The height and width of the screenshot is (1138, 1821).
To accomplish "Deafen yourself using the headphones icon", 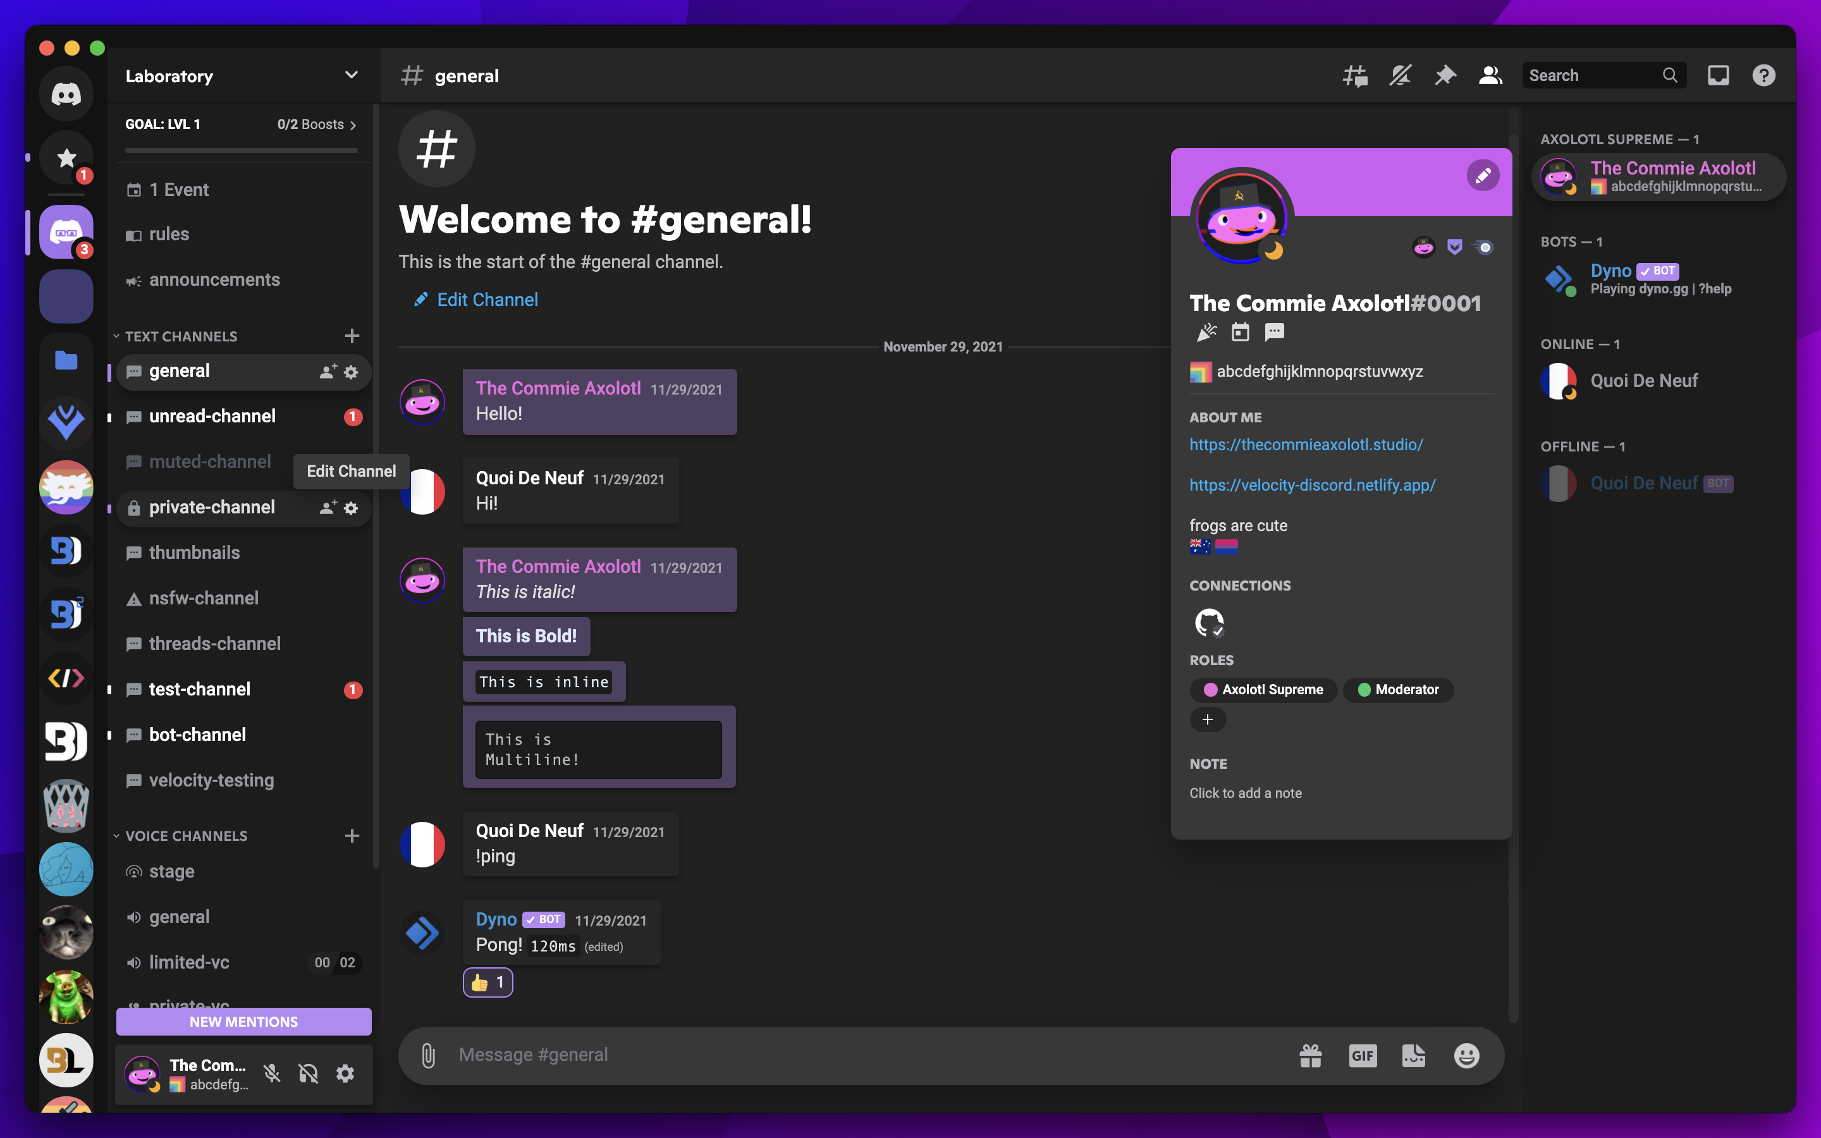I will coord(309,1074).
